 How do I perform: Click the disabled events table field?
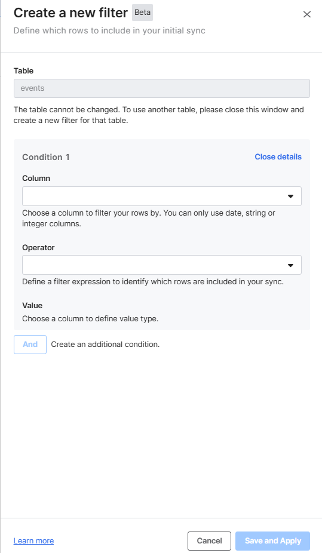point(162,88)
